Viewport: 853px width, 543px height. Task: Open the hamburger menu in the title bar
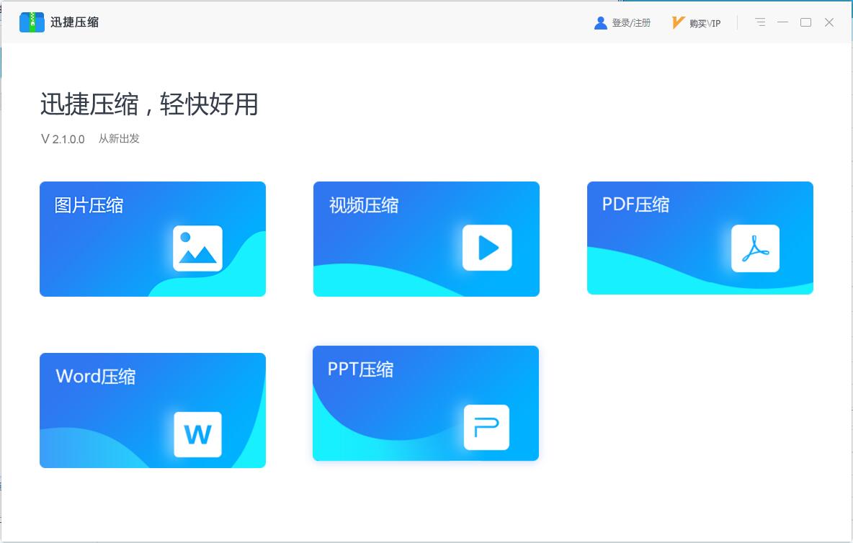coord(760,22)
